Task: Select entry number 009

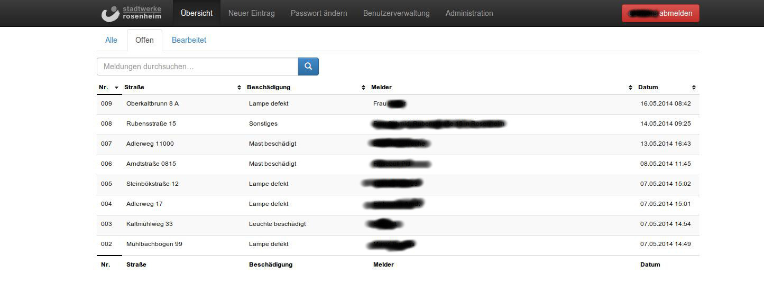Action: tap(107, 103)
